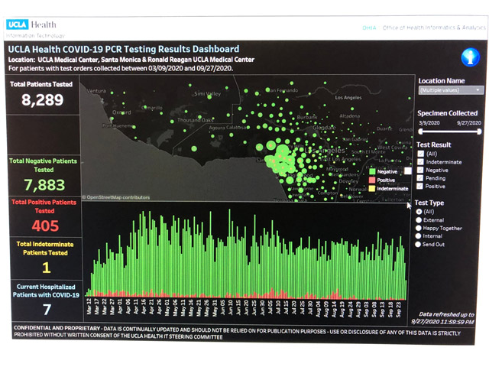This screenshot has width=489, height=367.
Task: Toggle the (All) test result checkbox
Action: coord(421,154)
